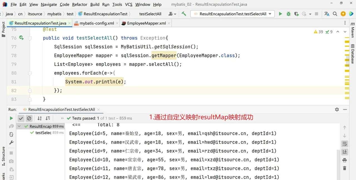The height and width of the screenshot is (180, 356).
Task: Toggle the Show Ignored tests filter
Action: pyautogui.click(x=29, y=118)
